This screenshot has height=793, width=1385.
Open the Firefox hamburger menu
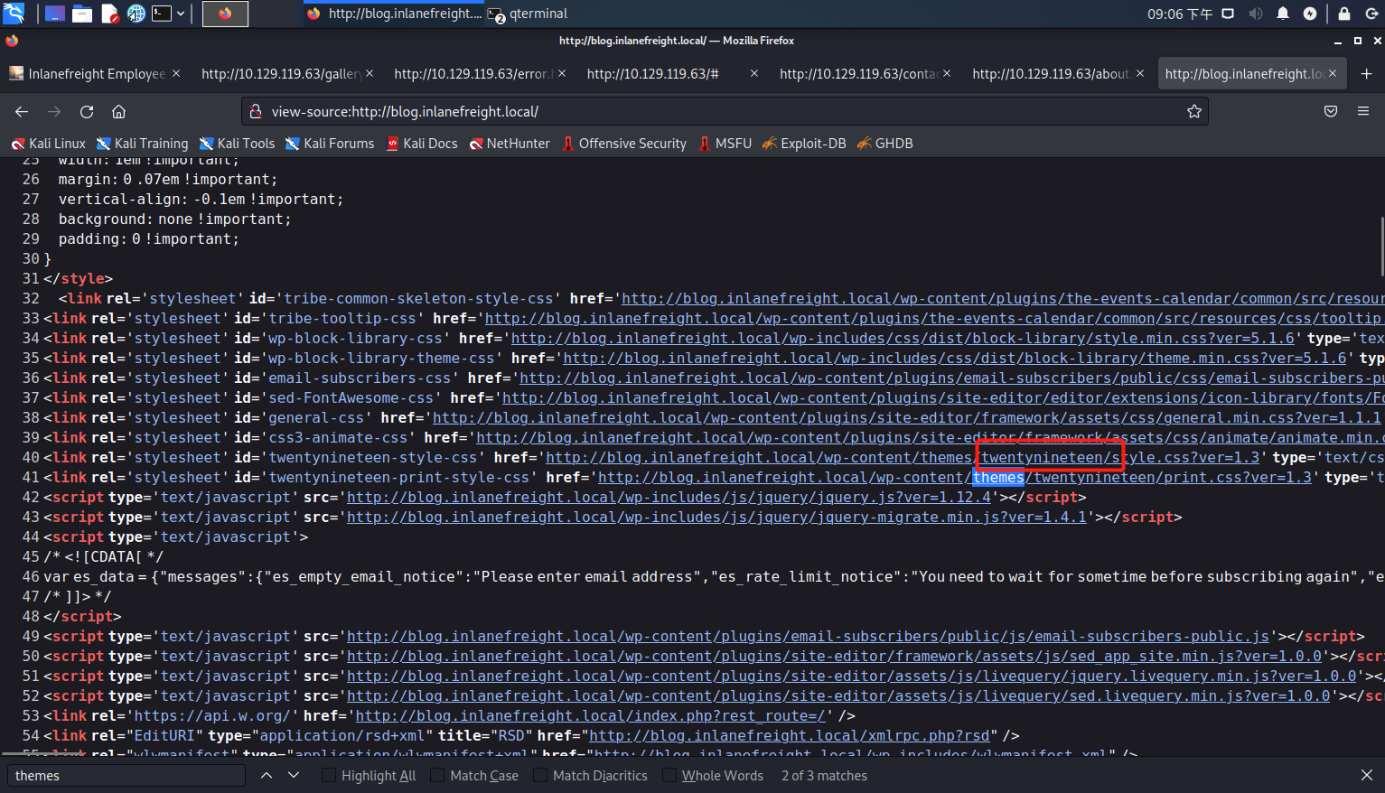1363,111
